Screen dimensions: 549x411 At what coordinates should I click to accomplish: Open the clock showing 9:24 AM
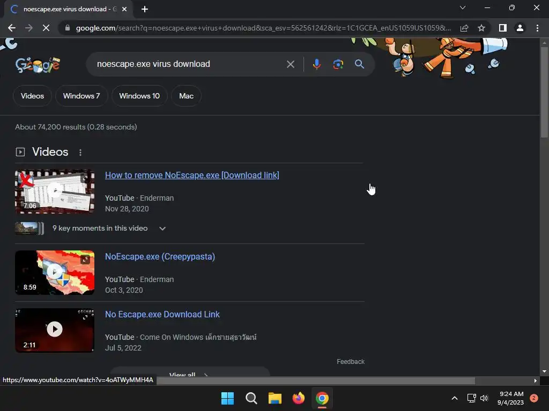click(510, 398)
